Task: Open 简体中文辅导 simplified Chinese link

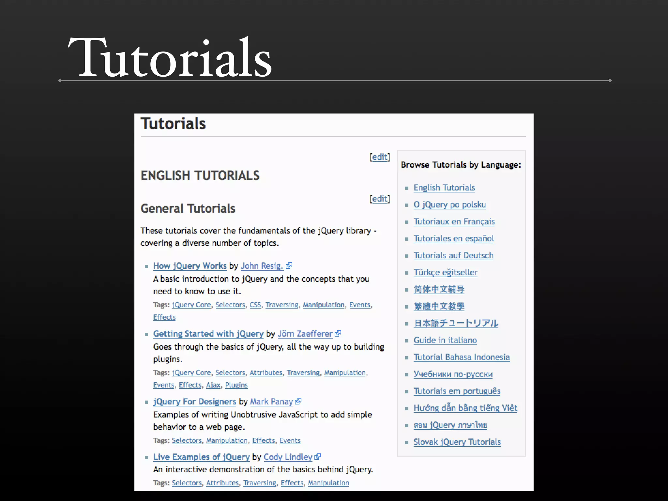Action: (439, 290)
